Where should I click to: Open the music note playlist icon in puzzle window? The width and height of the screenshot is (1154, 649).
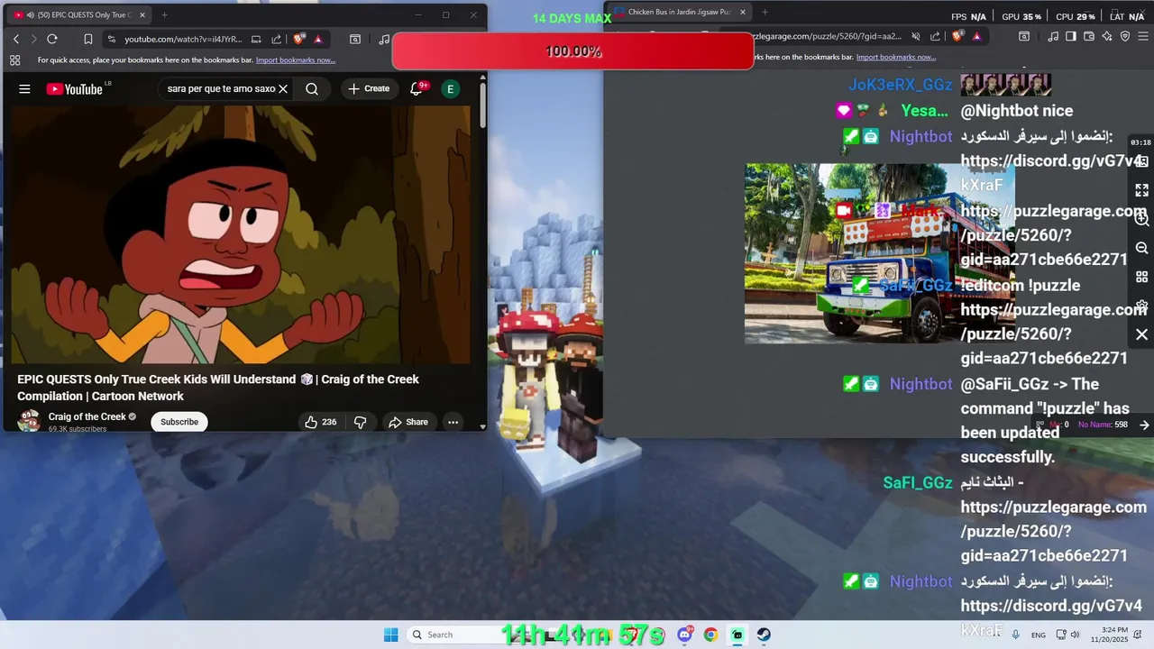coord(1054,36)
